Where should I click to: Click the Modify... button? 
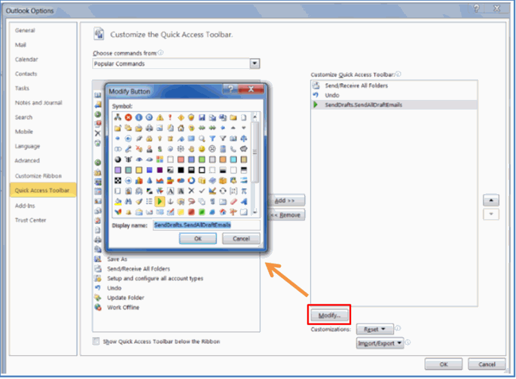(329, 315)
